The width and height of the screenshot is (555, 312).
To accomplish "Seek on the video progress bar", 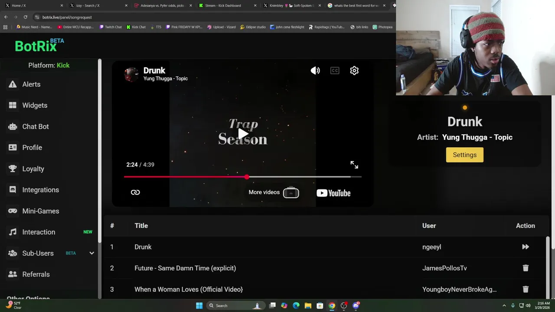I will coord(243,177).
